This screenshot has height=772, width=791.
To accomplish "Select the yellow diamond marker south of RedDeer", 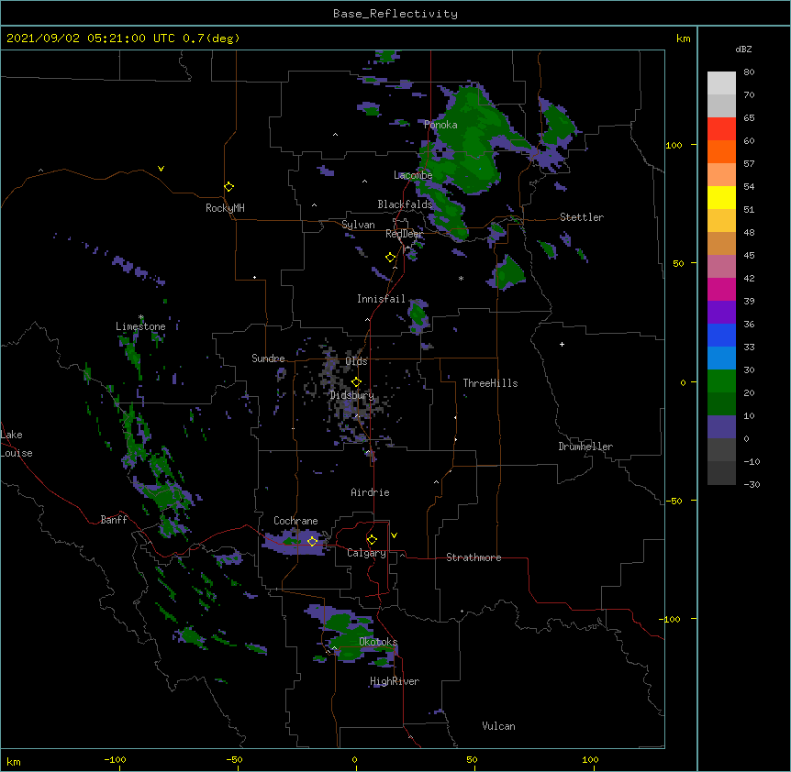I will 391,258.
